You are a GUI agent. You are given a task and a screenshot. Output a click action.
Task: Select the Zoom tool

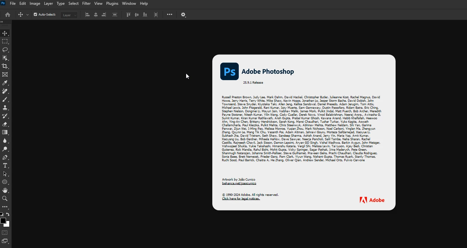(5, 199)
